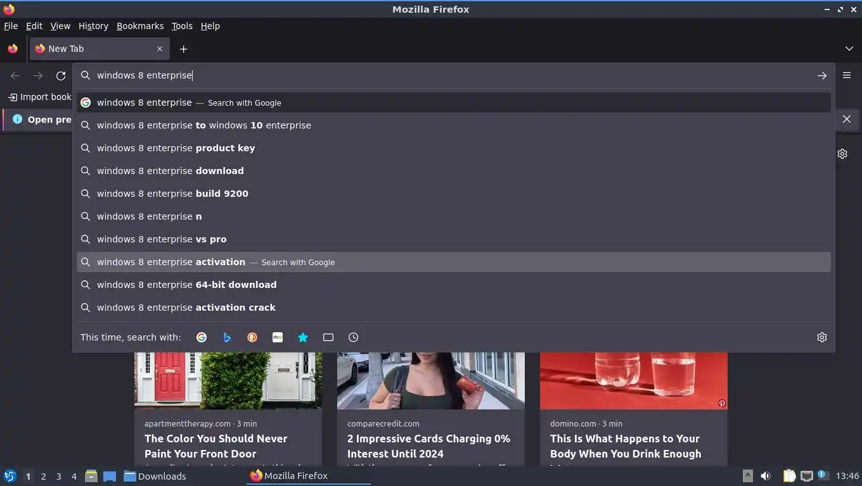Viewport: 862px width, 486px height.
Task: Search in History clock icon
Action: [x=354, y=337]
